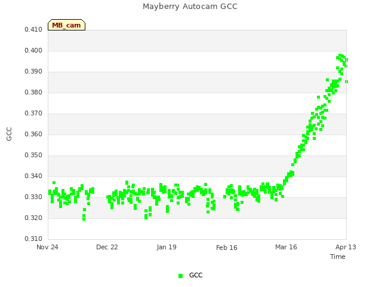382x287 pixels.
Task: Click the 0.370 y-axis value
Action: [33, 113]
